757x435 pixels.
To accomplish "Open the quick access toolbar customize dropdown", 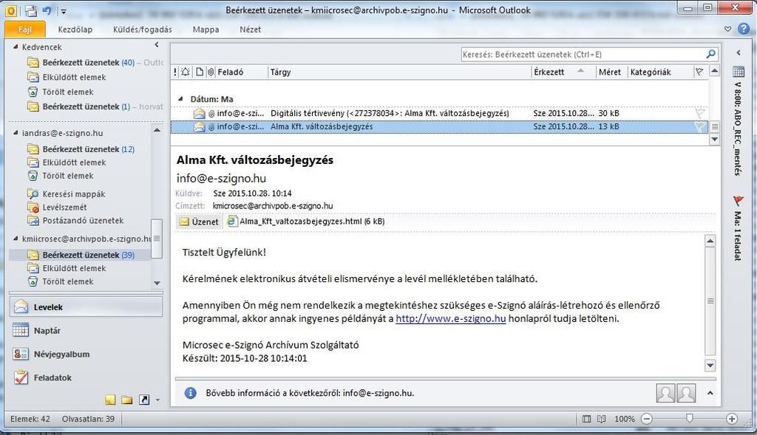I will (x=64, y=10).
